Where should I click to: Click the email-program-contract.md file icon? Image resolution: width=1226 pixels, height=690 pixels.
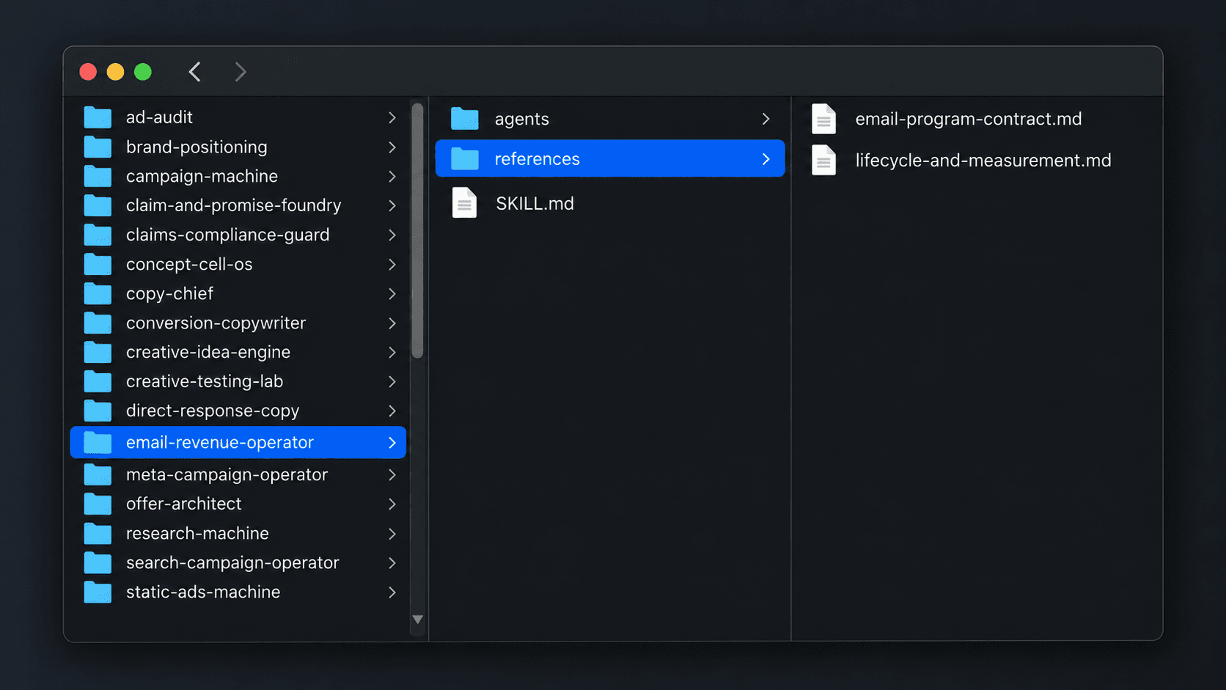tap(824, 119)
